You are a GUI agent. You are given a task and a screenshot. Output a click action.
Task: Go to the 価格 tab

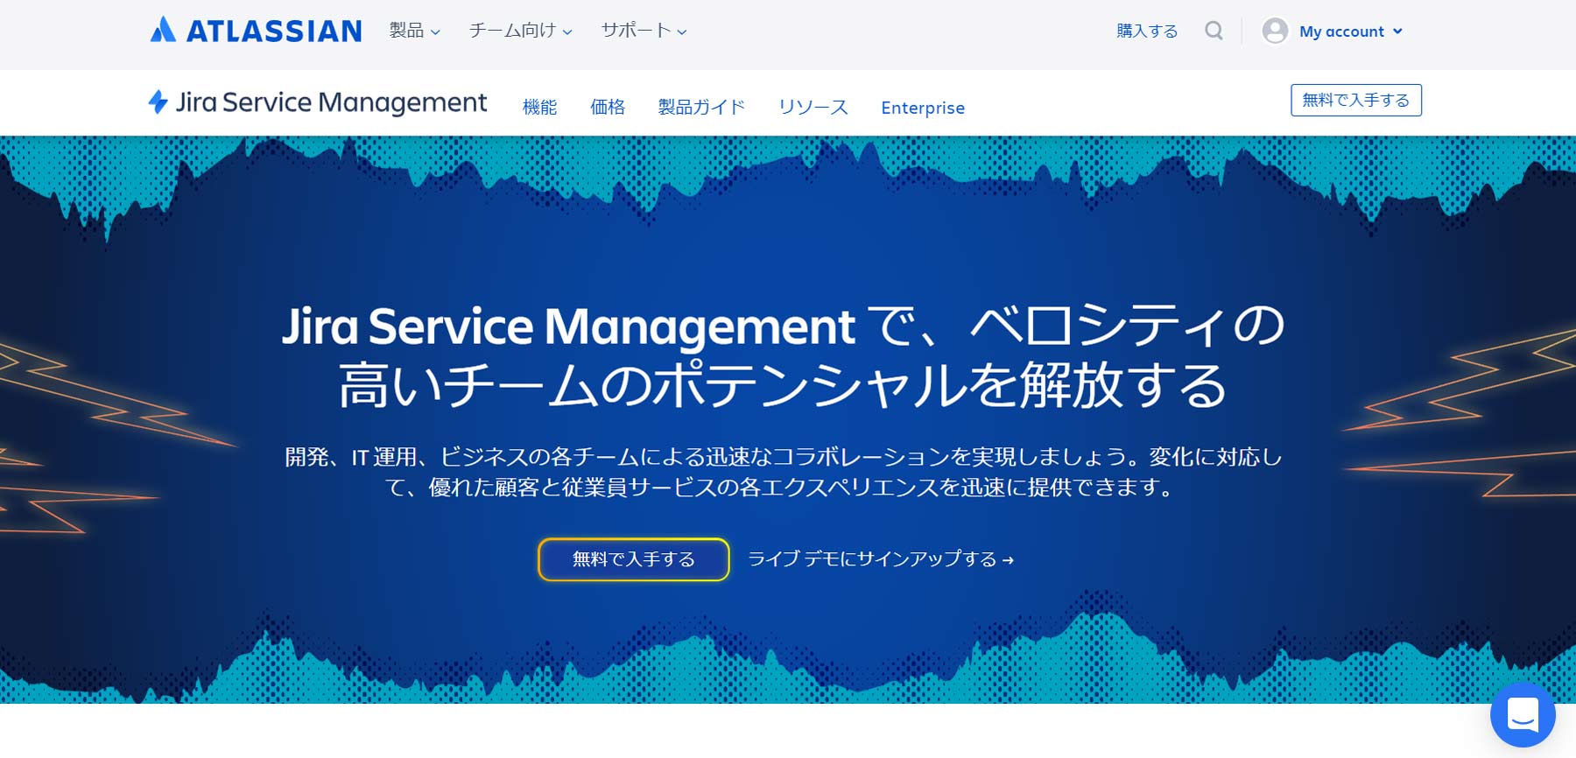[608, 107]
